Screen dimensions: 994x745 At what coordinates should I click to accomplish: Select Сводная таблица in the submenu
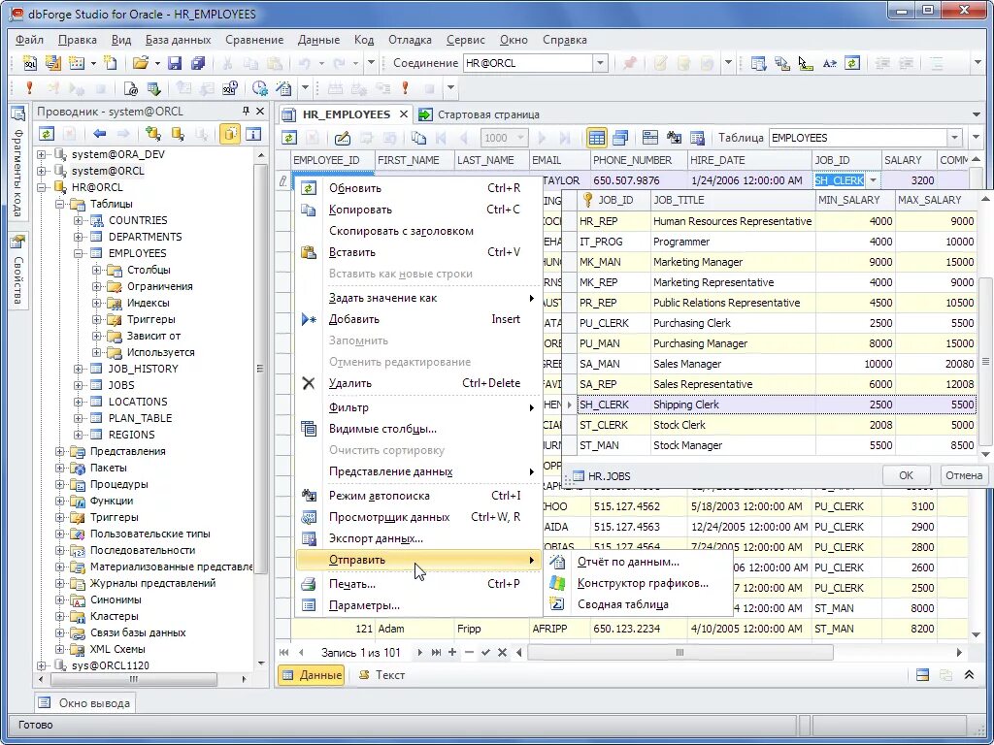click(638, 604)
